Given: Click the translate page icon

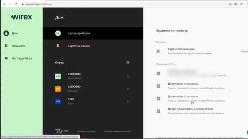Looking at the screenshot, I should click(236, 4).
